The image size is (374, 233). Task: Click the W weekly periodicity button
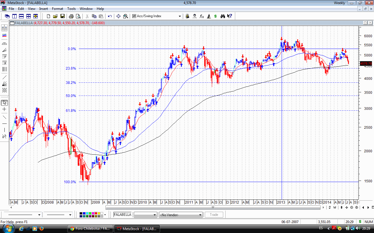(335, 207)
